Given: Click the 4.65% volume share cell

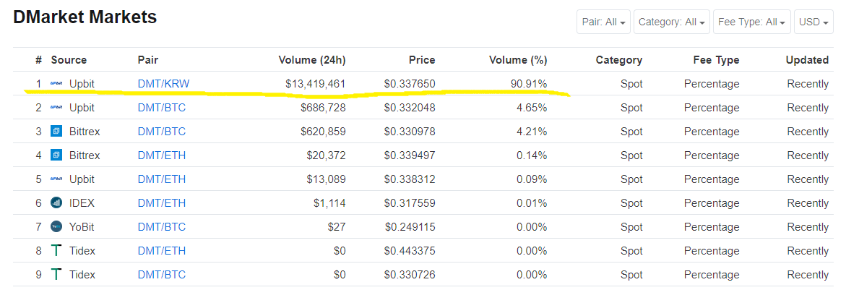Looking at the screenshot, I should [532, 108].
